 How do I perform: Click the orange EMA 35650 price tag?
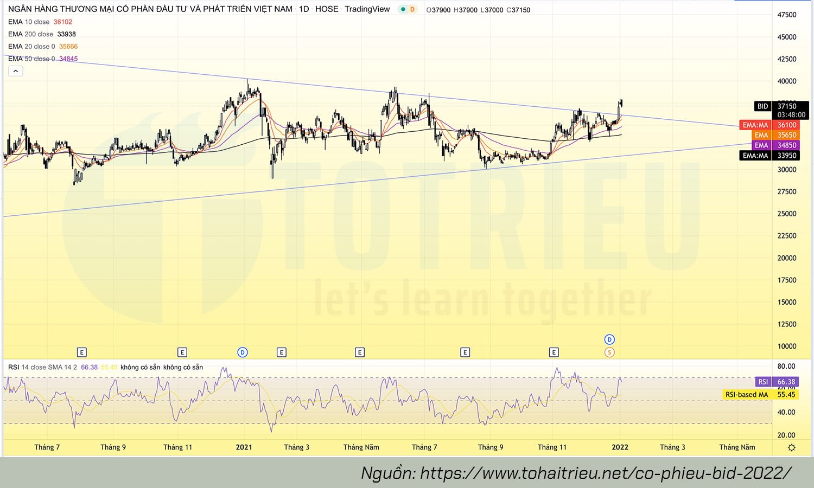coord(786,135)
